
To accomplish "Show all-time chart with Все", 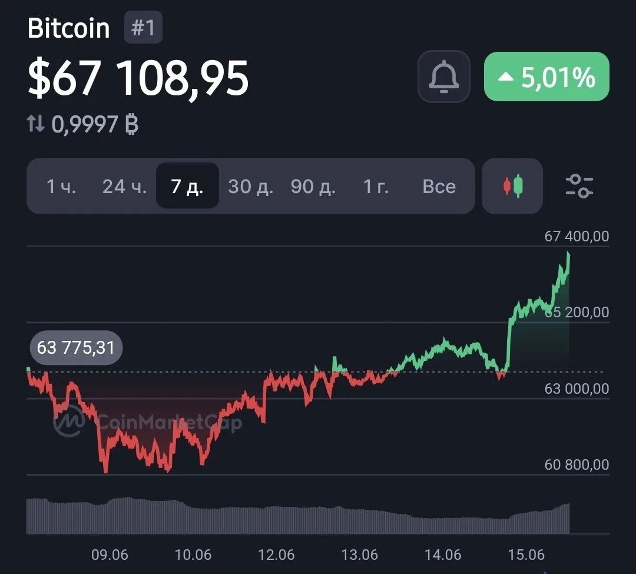I will (x=439, y=187).
